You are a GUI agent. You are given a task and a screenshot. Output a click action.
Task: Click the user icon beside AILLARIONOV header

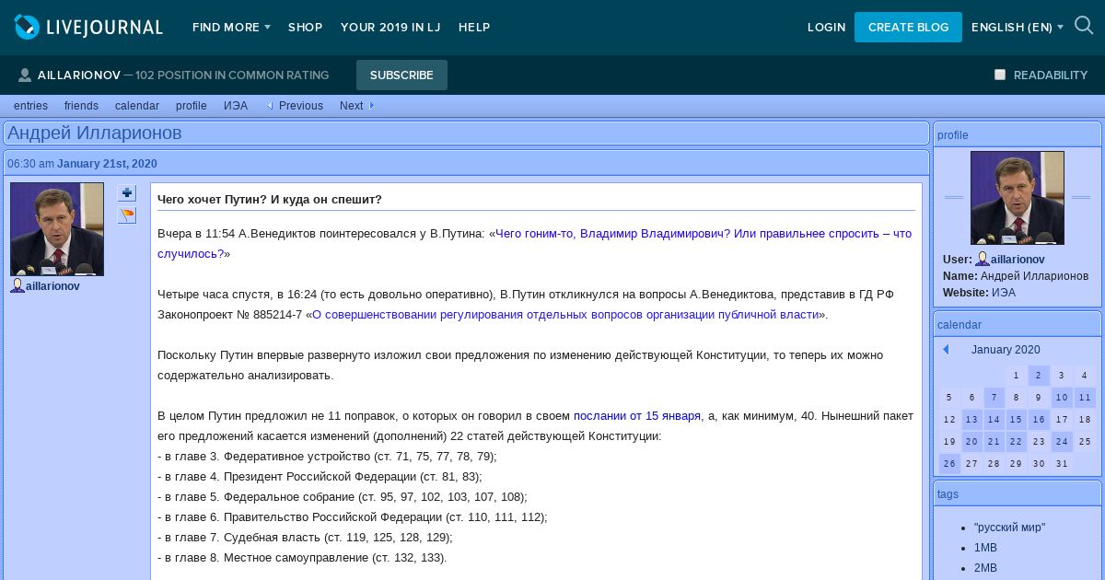coord(25,75)
